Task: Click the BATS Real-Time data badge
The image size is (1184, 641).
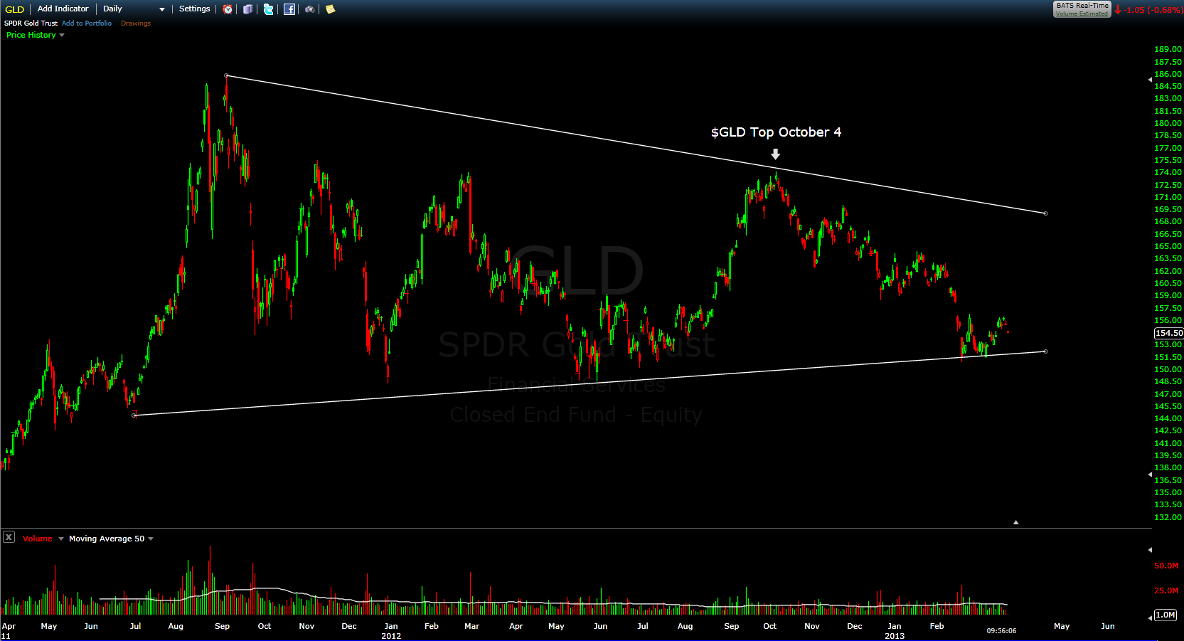Action: pos(1082,9)
